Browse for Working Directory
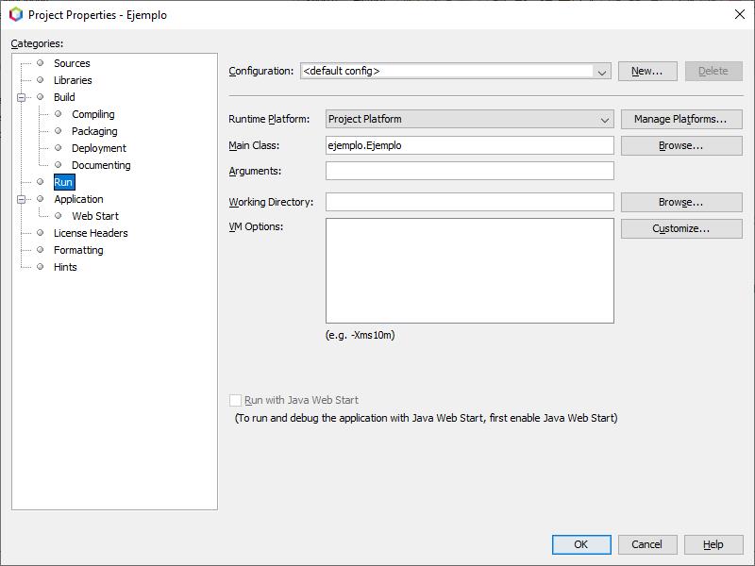Screen dimensions: 755x566 (681, 202)
